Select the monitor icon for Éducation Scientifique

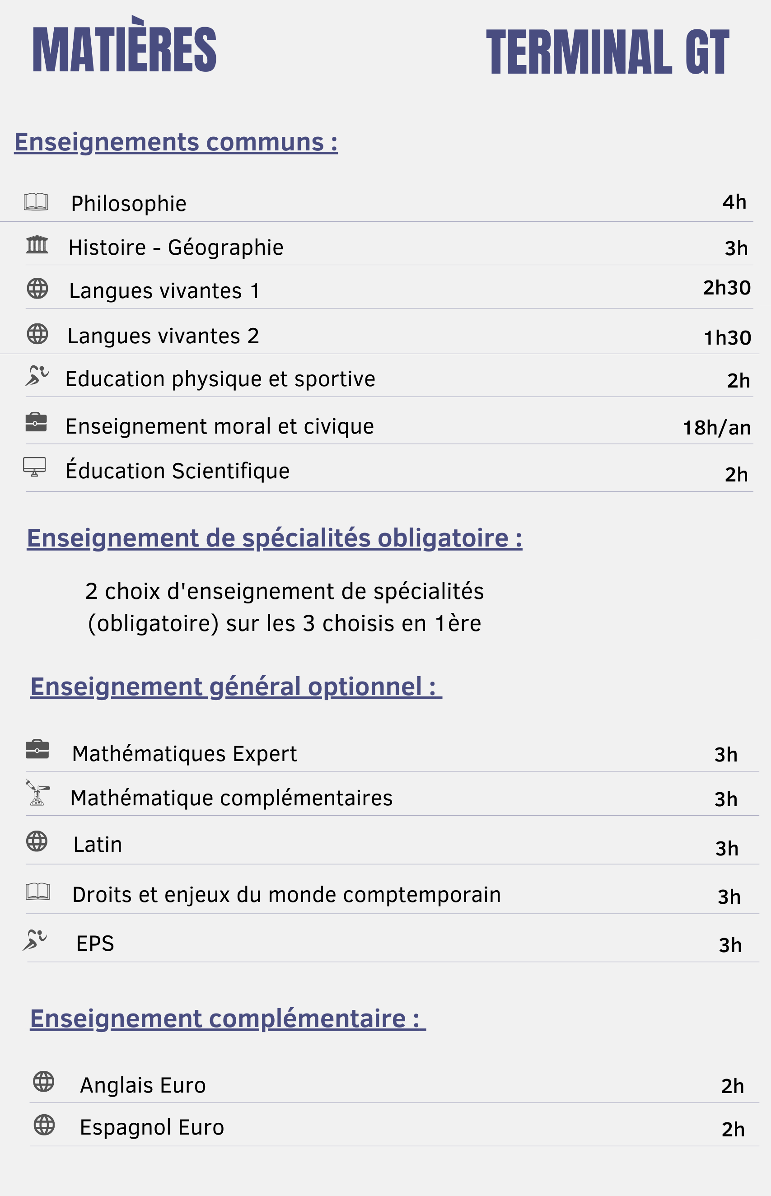tap(34, 467)
